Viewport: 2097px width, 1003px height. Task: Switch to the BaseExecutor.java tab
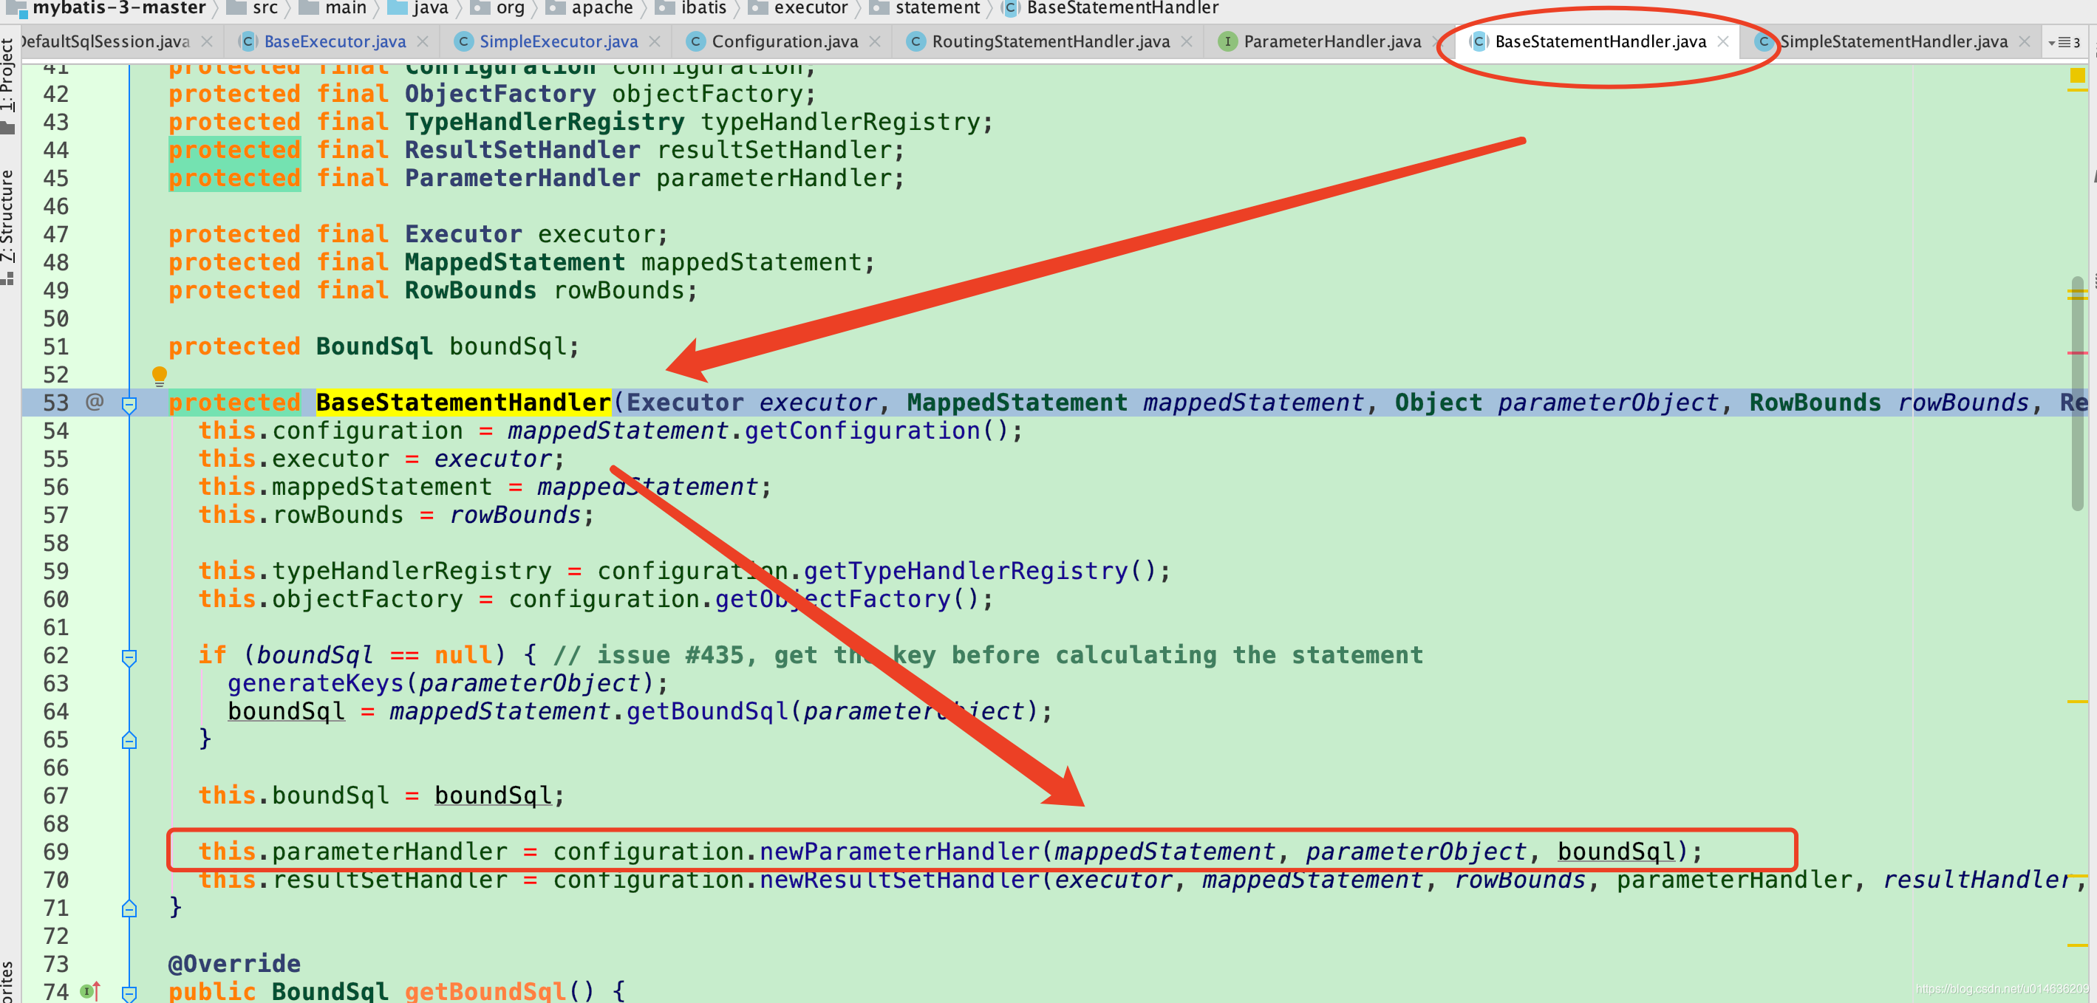pyautogui.click(x=334, y=41)
